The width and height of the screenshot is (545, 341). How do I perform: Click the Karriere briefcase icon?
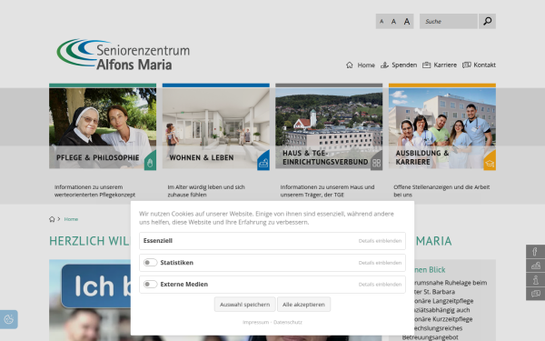point(427,65)
